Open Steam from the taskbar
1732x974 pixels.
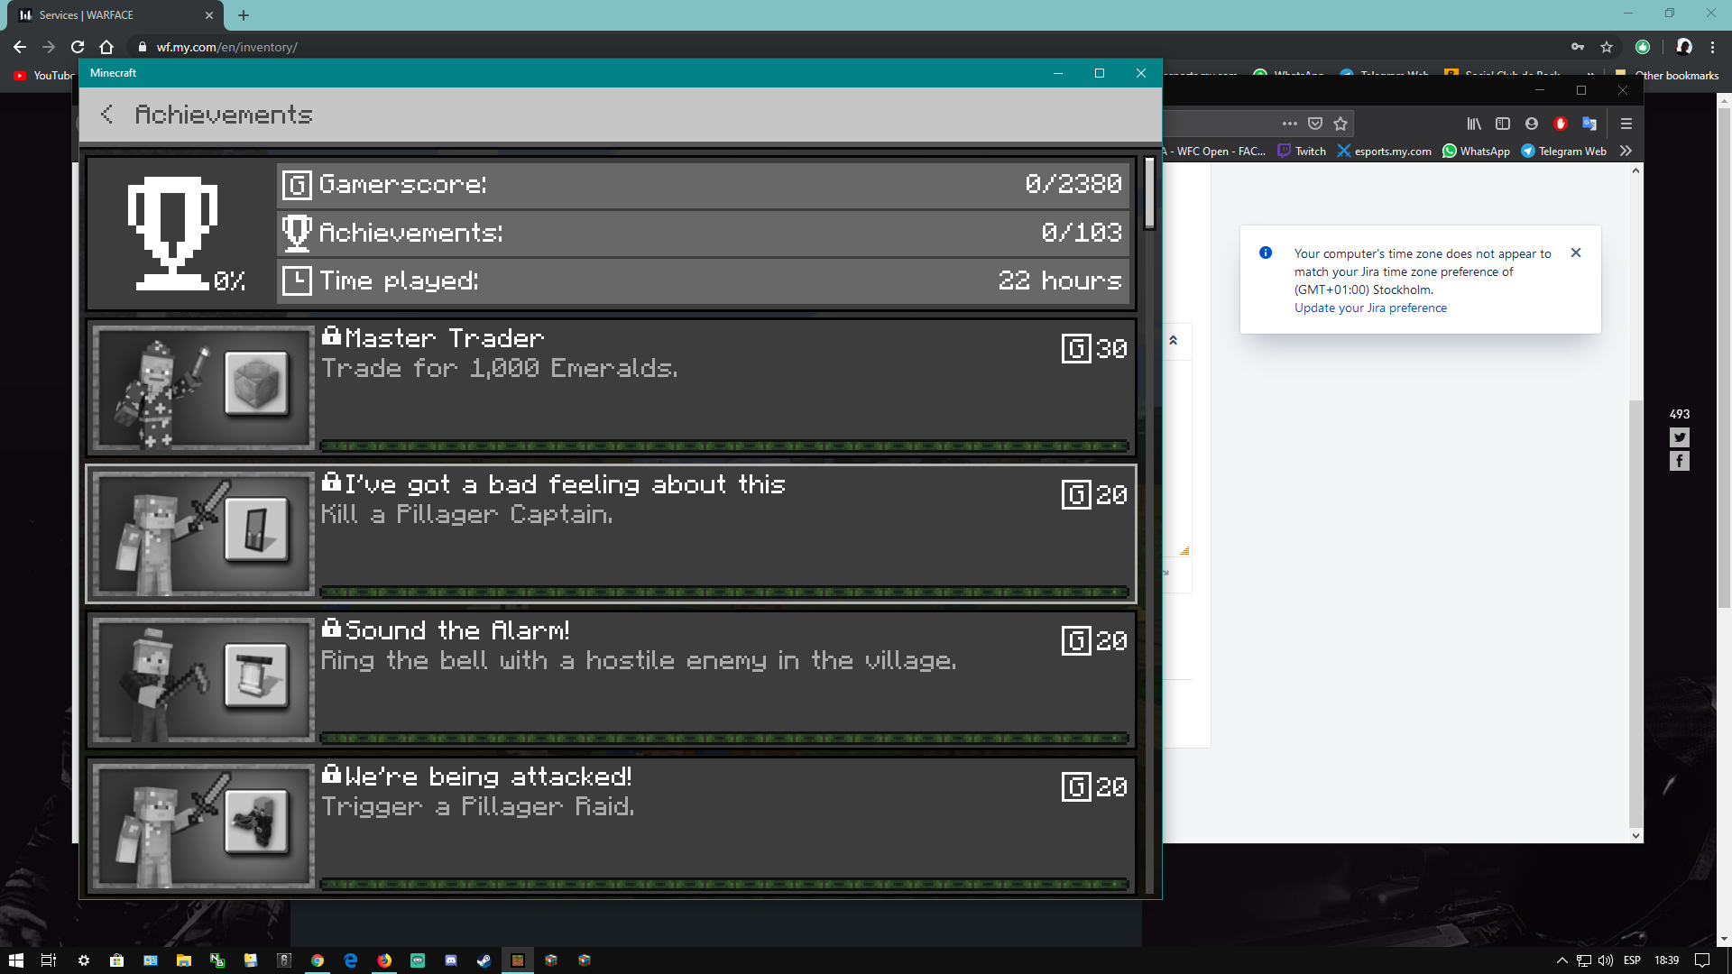tap(484, 960)
